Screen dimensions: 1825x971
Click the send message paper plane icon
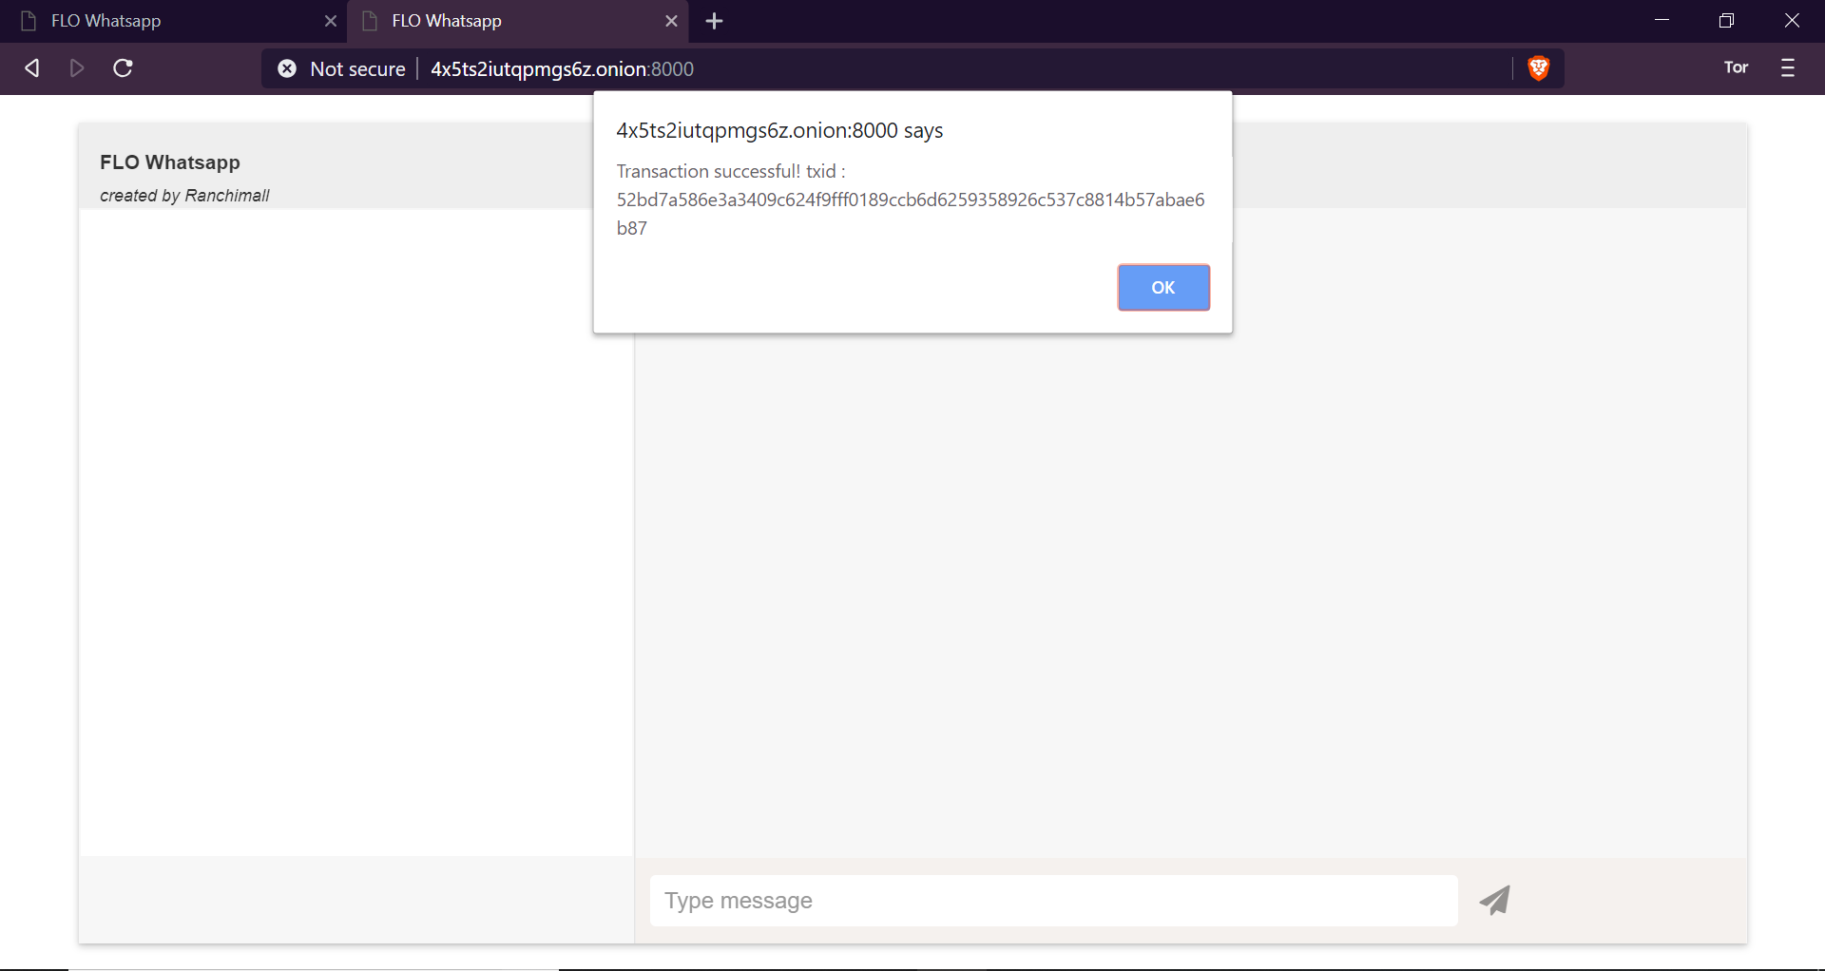click(x=1493, y=900)
